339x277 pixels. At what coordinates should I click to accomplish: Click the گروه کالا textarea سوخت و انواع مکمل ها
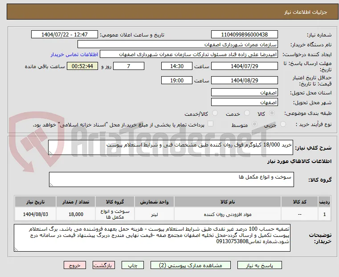pos(171,179)
